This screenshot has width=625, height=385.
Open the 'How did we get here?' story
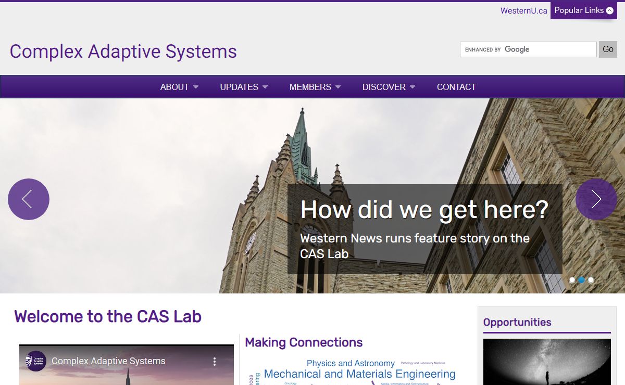[x=424, y=210]
